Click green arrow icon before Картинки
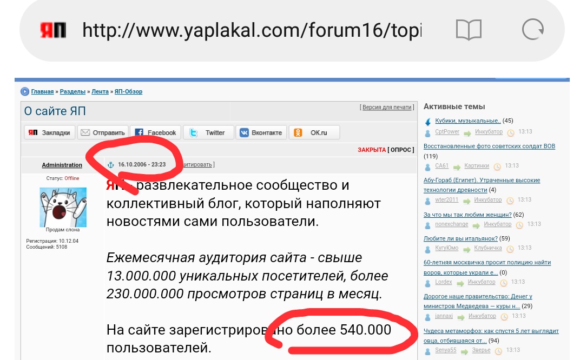Image resolution: width=580 pixels, height=360 pixels. 457,168
